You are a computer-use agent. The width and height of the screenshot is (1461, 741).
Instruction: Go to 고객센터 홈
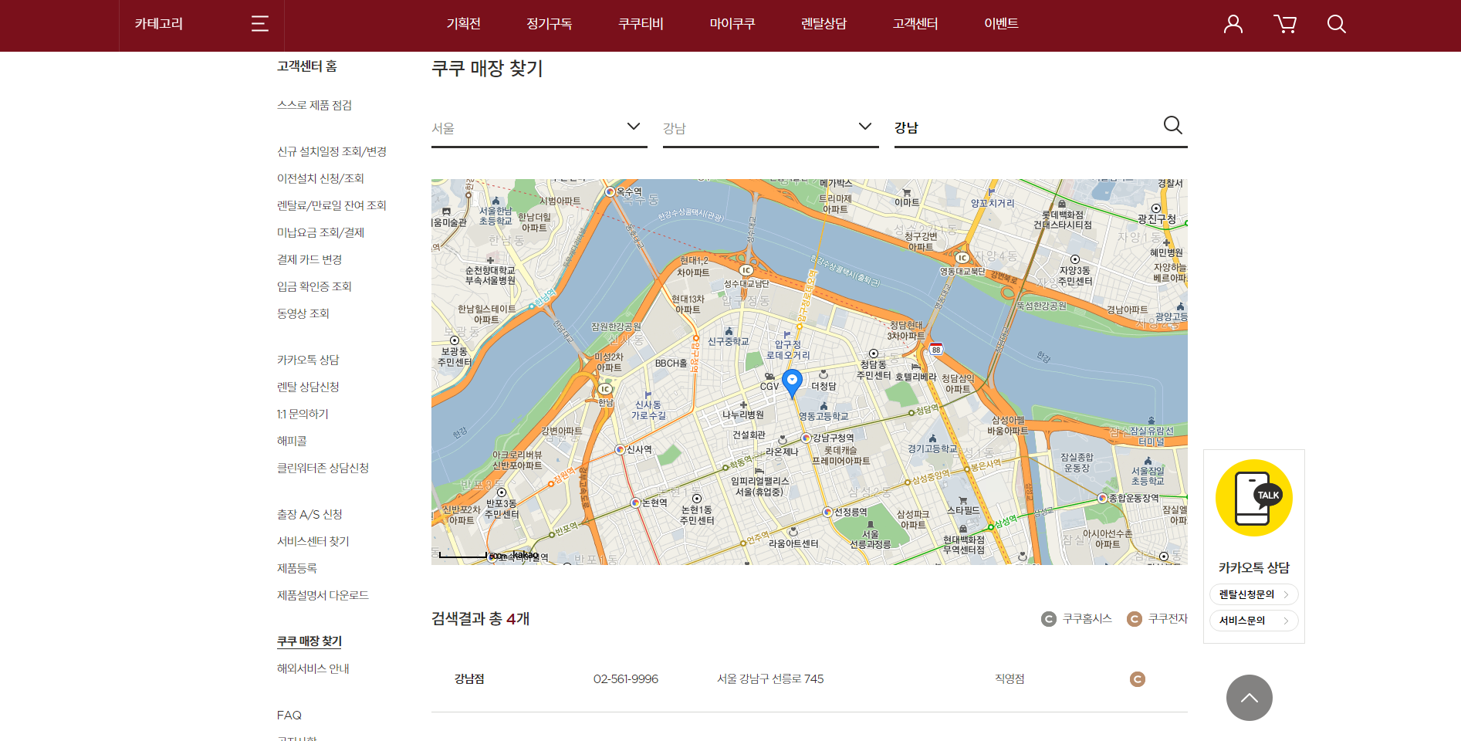(x=307, y=66)
